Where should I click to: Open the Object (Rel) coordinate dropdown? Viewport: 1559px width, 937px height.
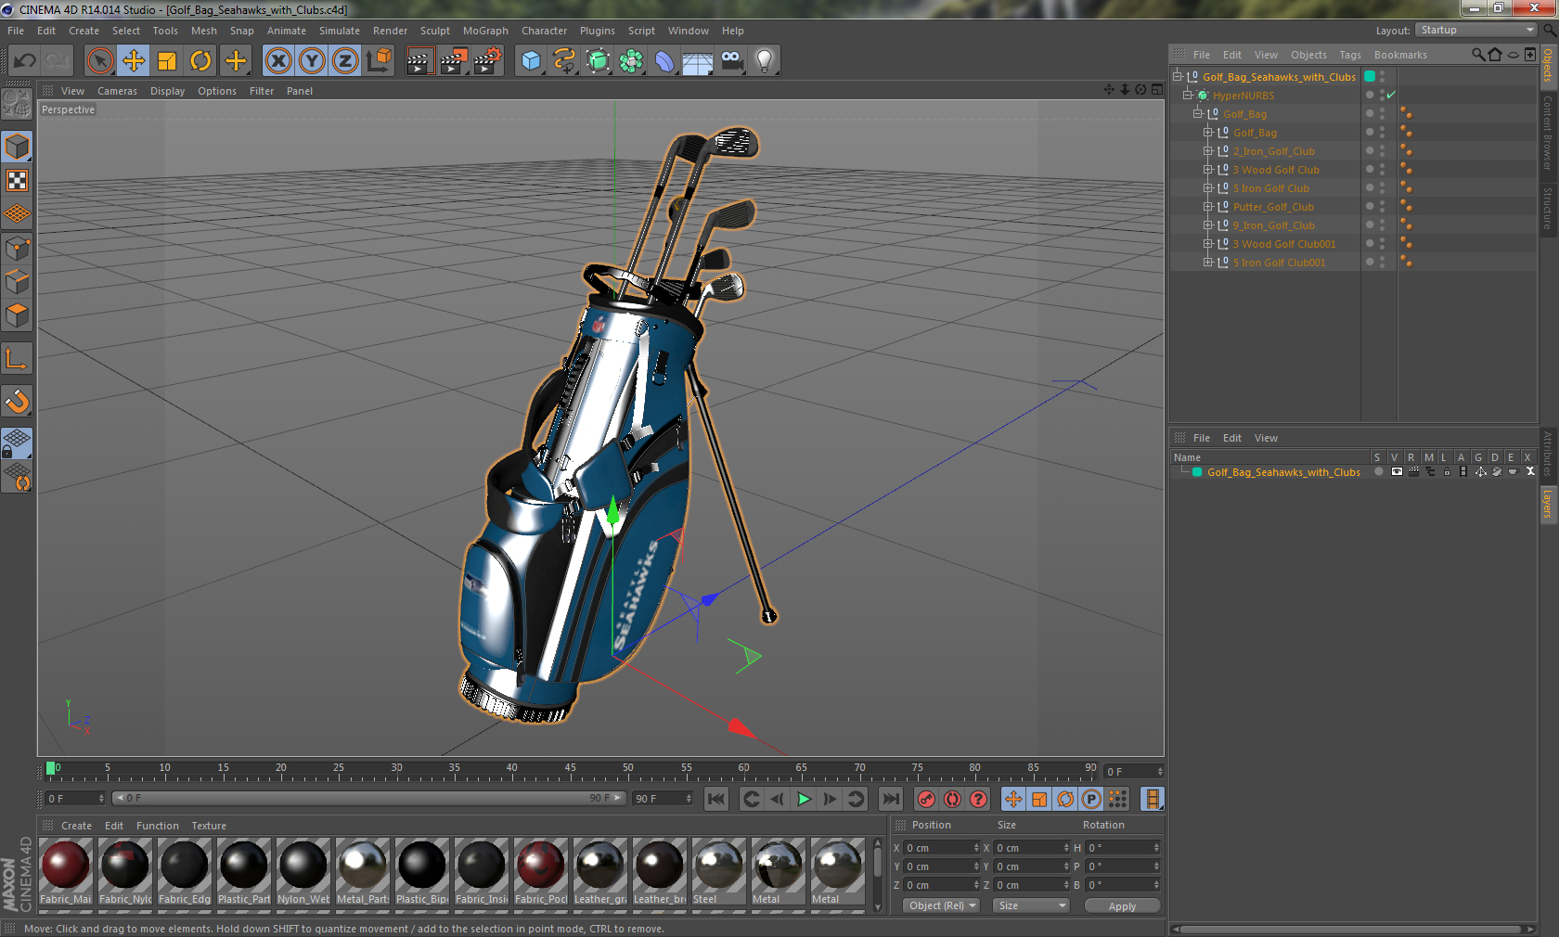pyautogui.click(x=941, y=905)
